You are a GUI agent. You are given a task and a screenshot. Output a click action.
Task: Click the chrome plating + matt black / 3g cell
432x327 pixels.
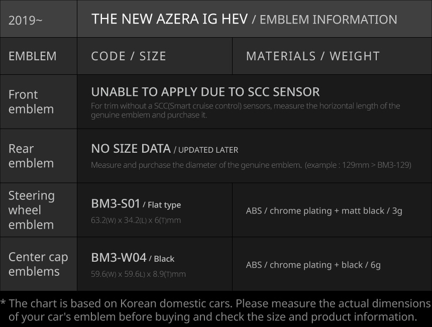[x=324, y=210]
